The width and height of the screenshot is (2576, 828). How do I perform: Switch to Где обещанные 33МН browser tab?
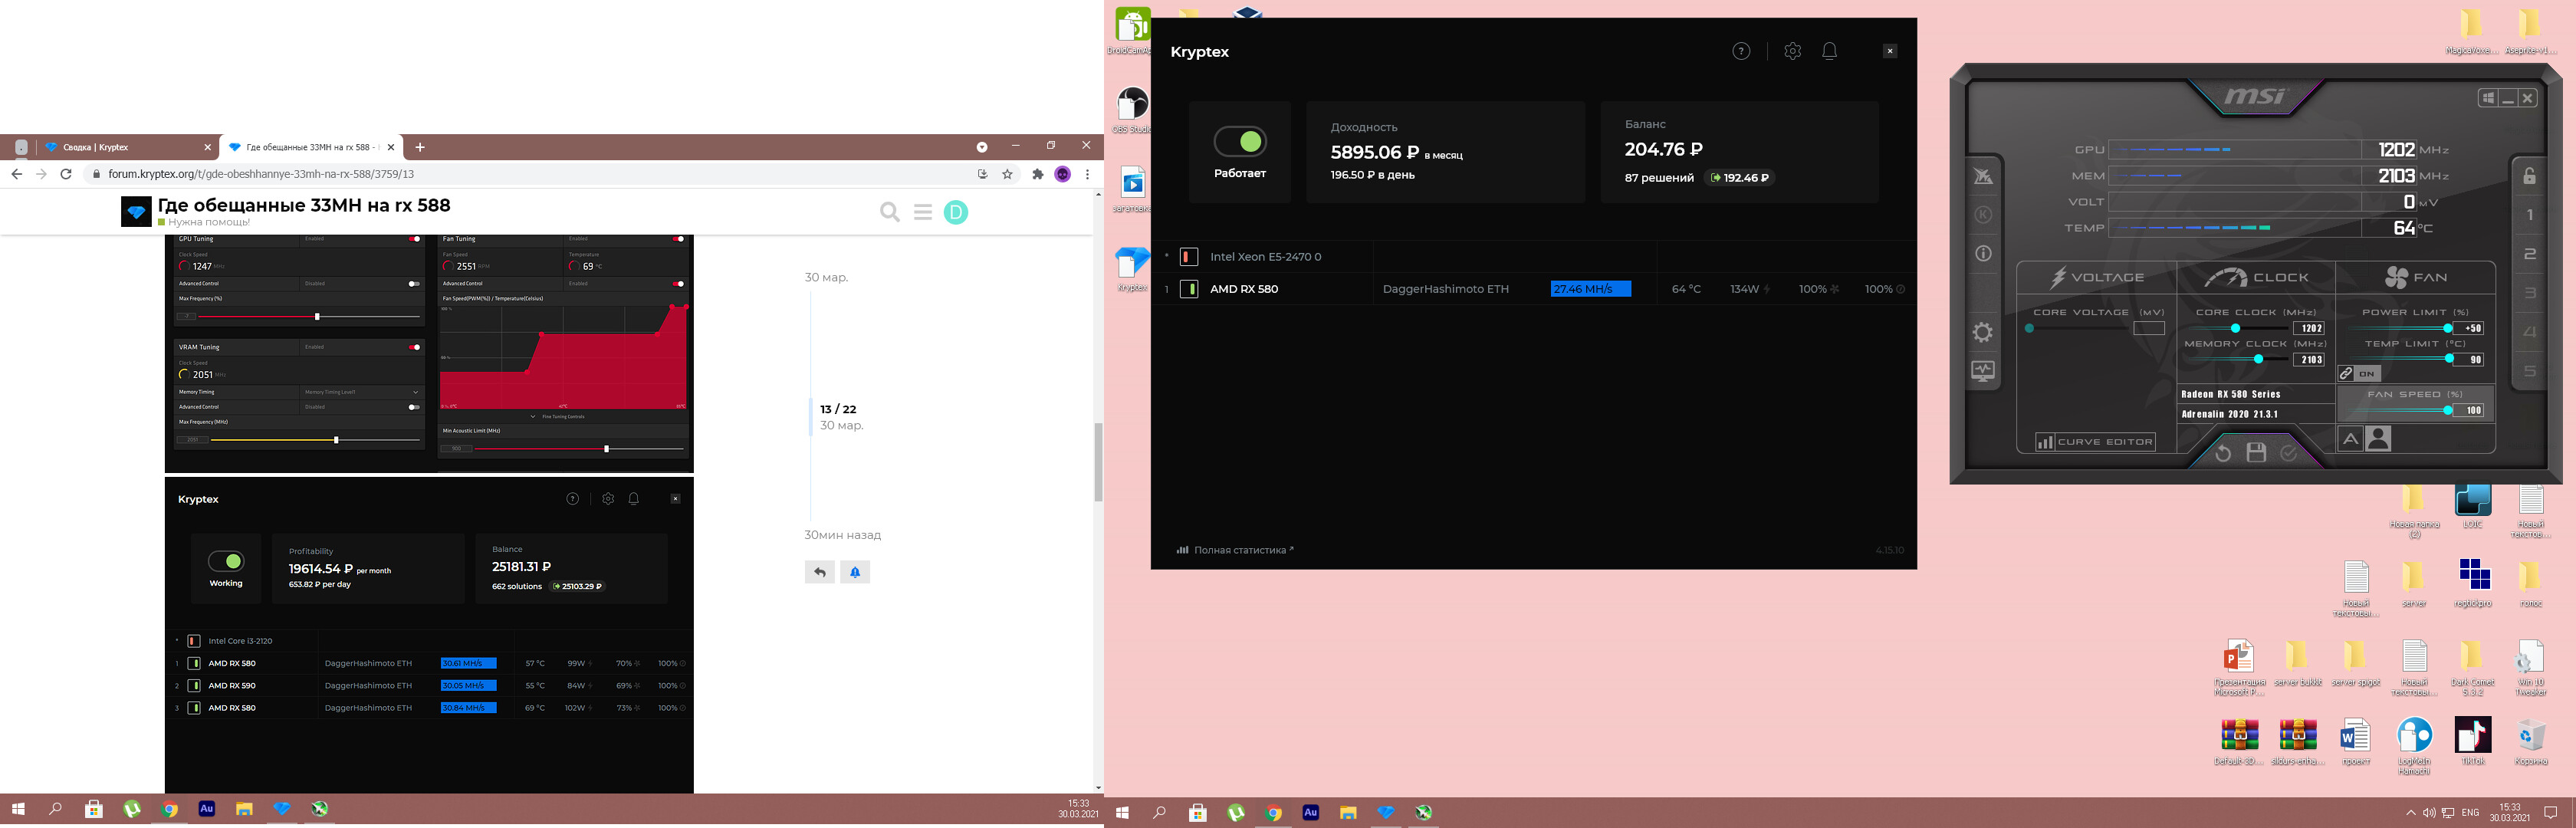311,147
